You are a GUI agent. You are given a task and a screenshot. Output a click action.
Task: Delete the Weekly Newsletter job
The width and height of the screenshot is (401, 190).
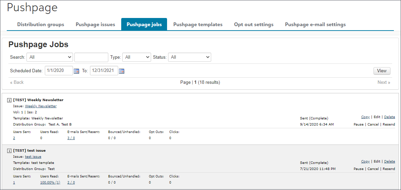[x=389, y=117]
